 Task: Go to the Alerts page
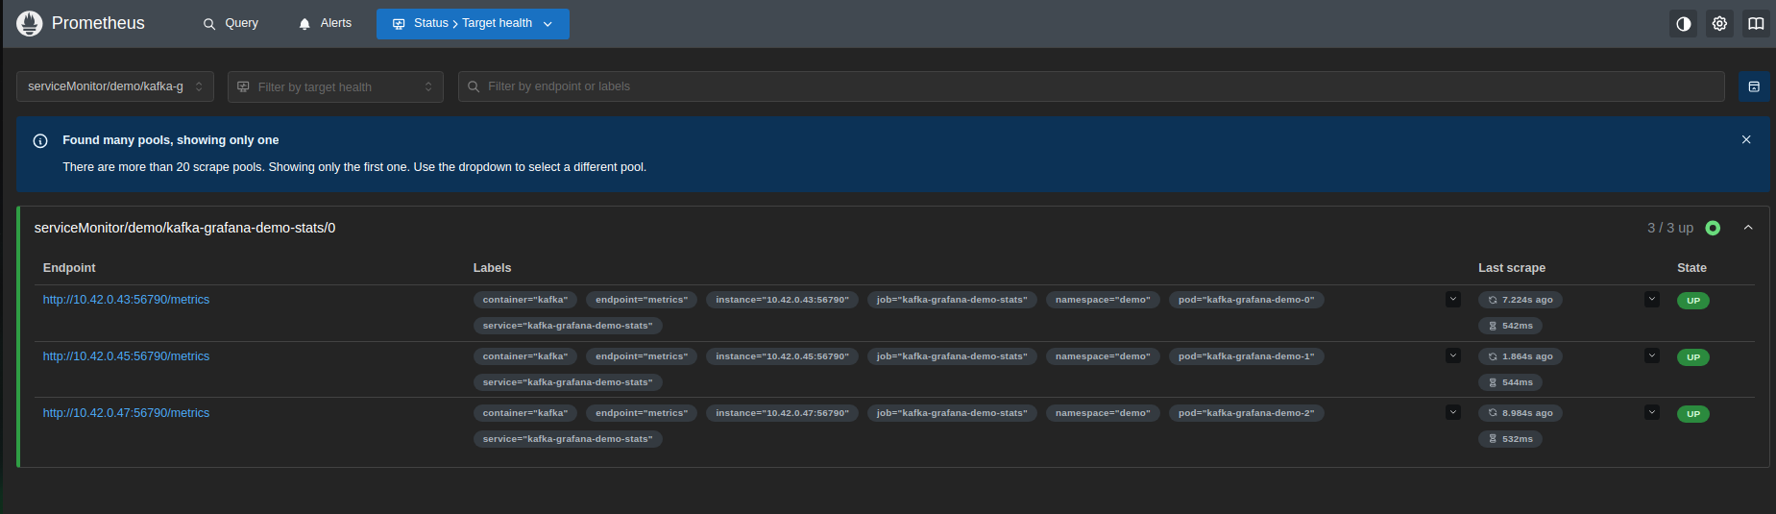coord(325,23)
